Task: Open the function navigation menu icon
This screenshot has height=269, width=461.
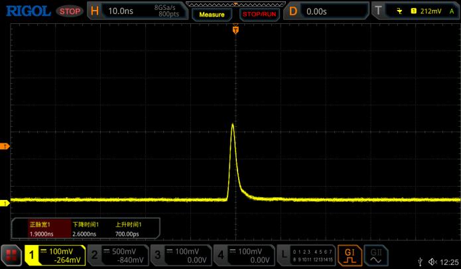Action: click(11, 255)
